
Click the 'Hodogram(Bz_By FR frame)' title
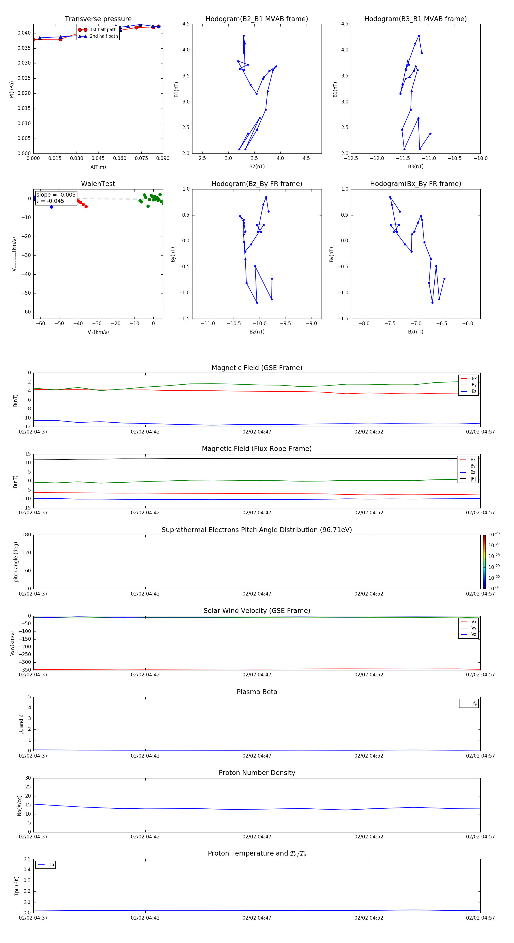click(257, 184)
